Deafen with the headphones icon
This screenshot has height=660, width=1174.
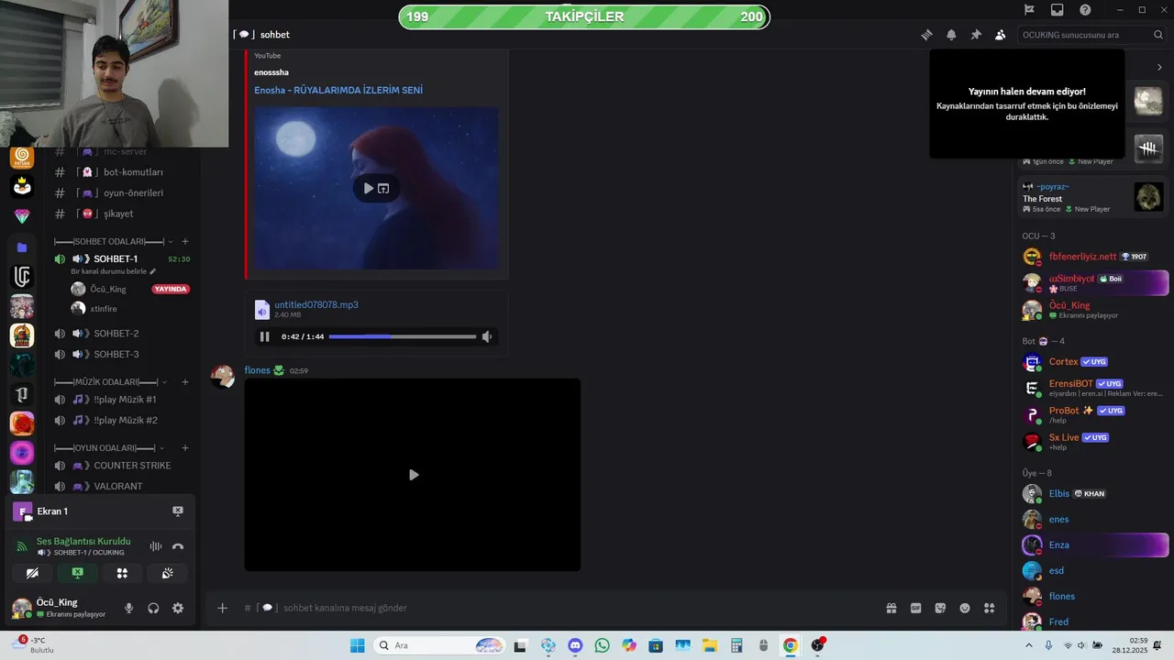coord(153,608)
